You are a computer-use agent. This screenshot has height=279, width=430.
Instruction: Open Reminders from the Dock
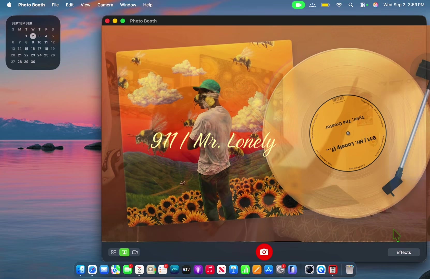point(163,270)
